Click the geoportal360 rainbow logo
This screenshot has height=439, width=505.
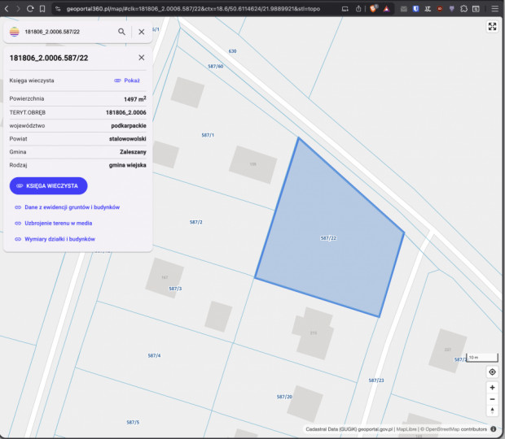pyautogui.click(x=14, y=32)
